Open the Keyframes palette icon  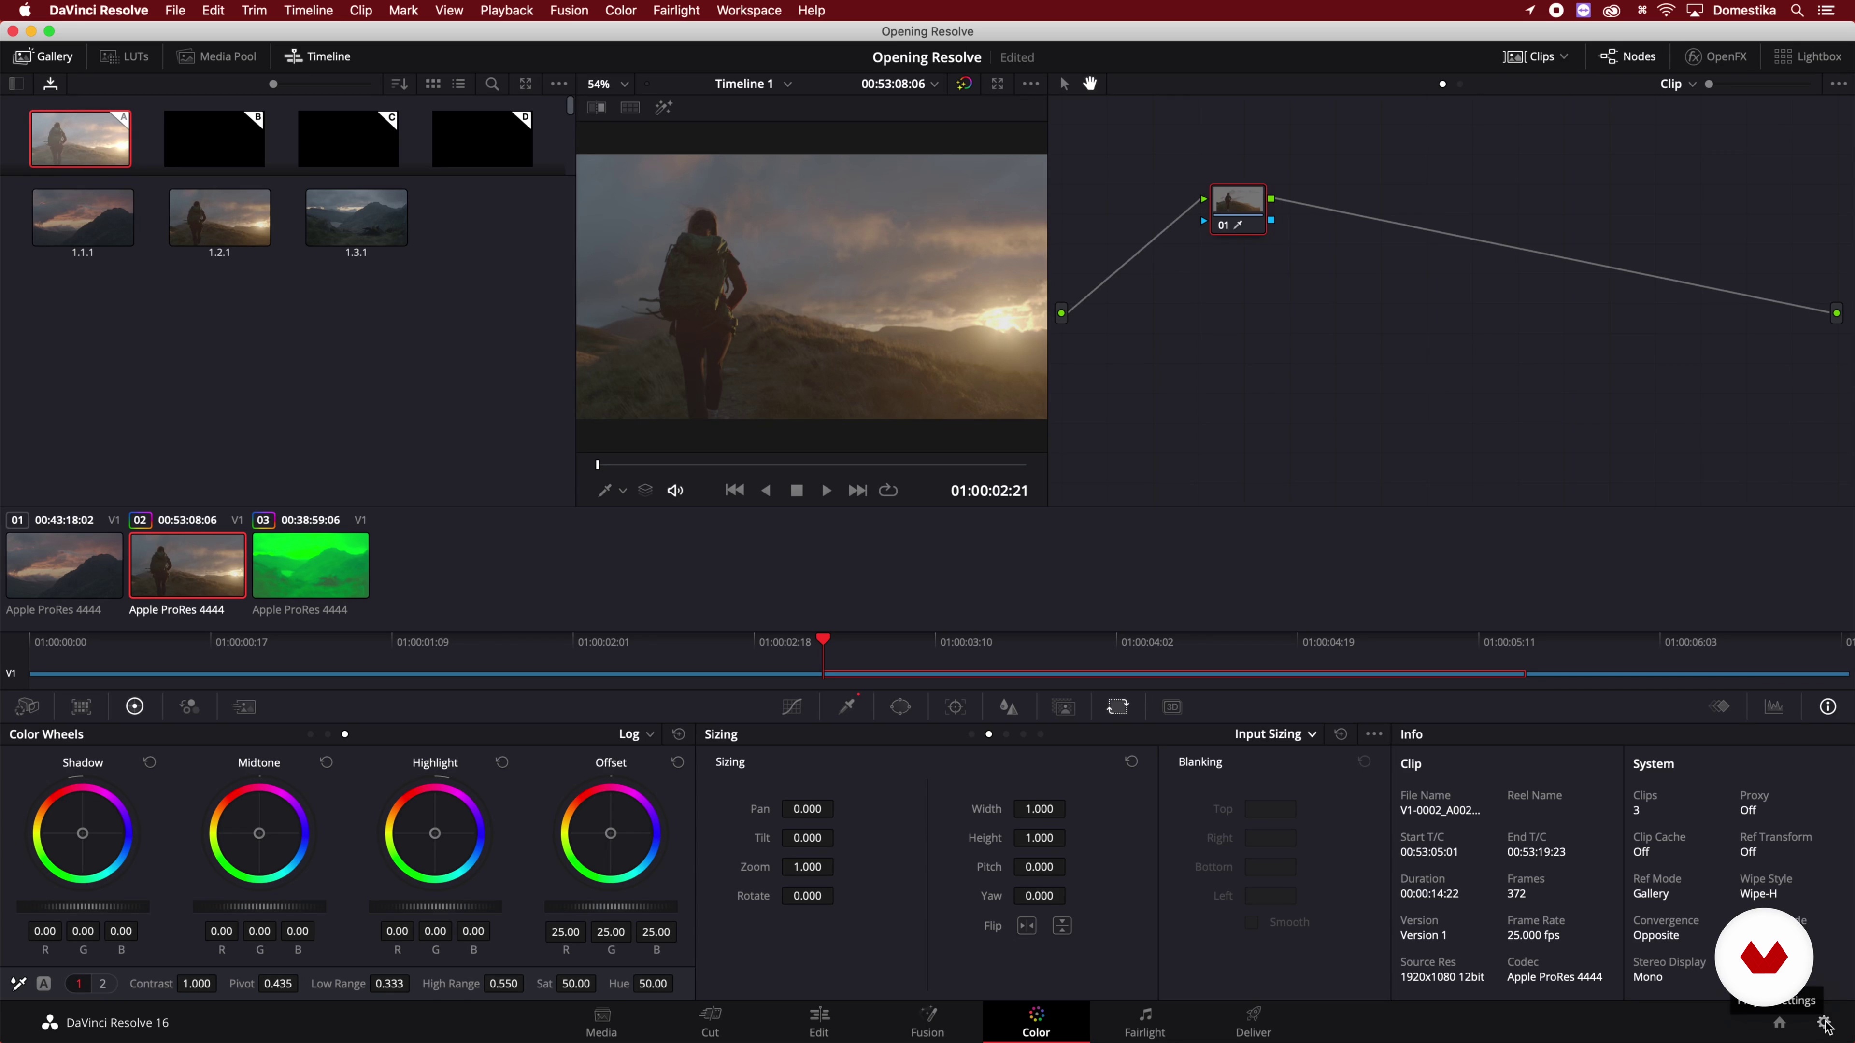pos(1720,707)
